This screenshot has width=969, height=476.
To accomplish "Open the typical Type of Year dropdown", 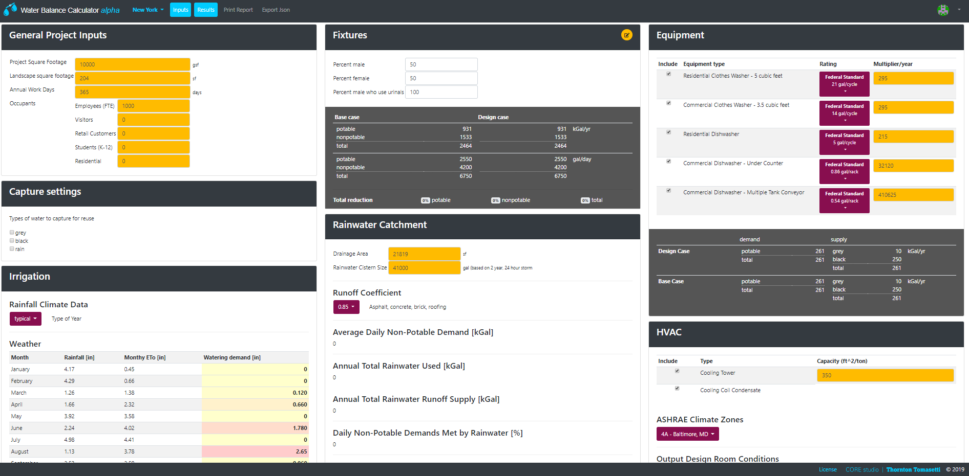I will (26, 319).
